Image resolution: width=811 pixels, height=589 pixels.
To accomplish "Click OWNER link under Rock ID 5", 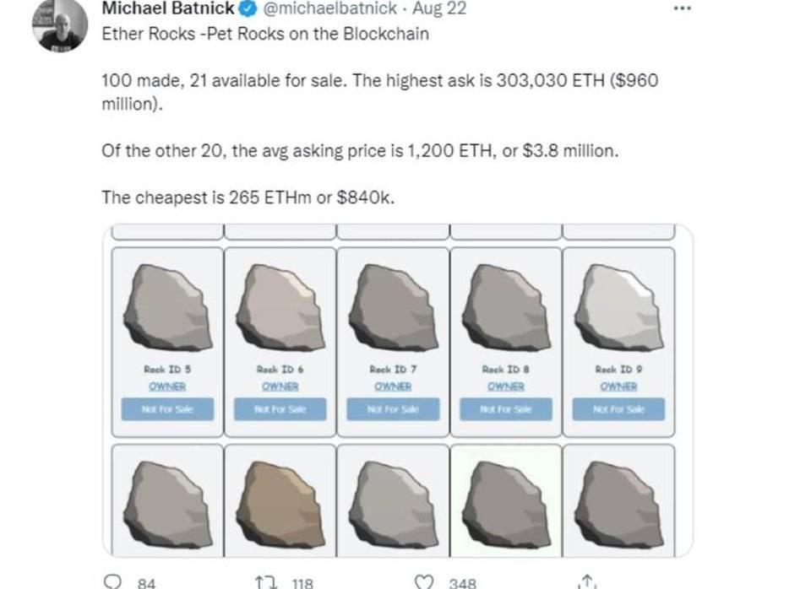I will pos(167,386).
